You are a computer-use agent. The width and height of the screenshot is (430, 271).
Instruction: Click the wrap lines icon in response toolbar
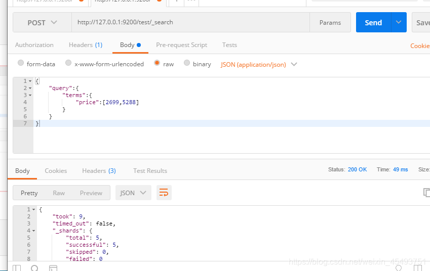[x=164, y=193]
